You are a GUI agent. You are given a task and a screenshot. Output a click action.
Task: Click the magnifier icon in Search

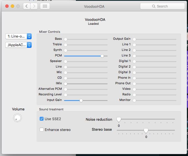[x=154, y=6]
